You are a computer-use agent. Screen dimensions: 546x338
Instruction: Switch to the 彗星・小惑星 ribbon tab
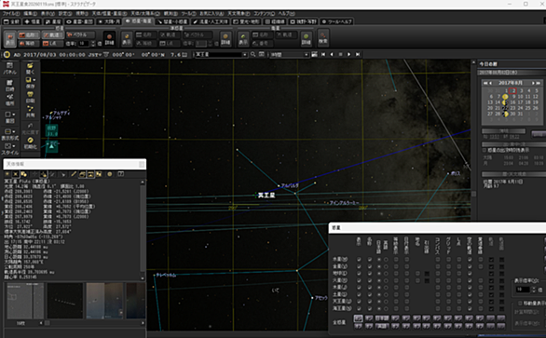point(172,21)
